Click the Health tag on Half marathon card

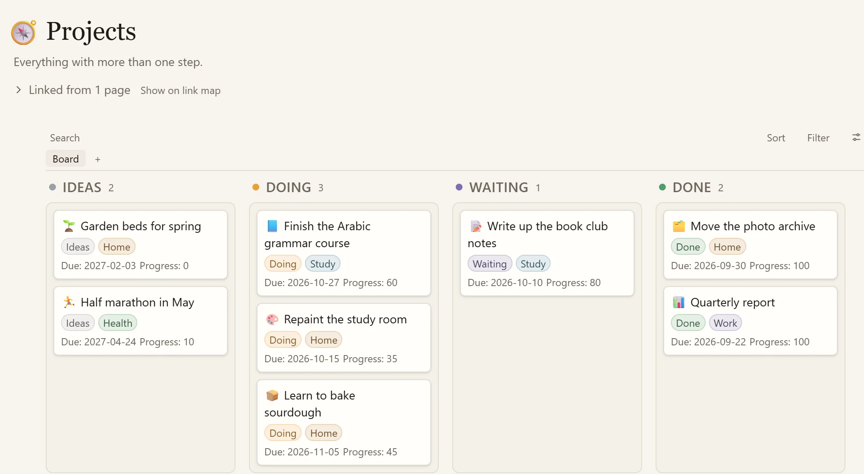tap(118, 323)
